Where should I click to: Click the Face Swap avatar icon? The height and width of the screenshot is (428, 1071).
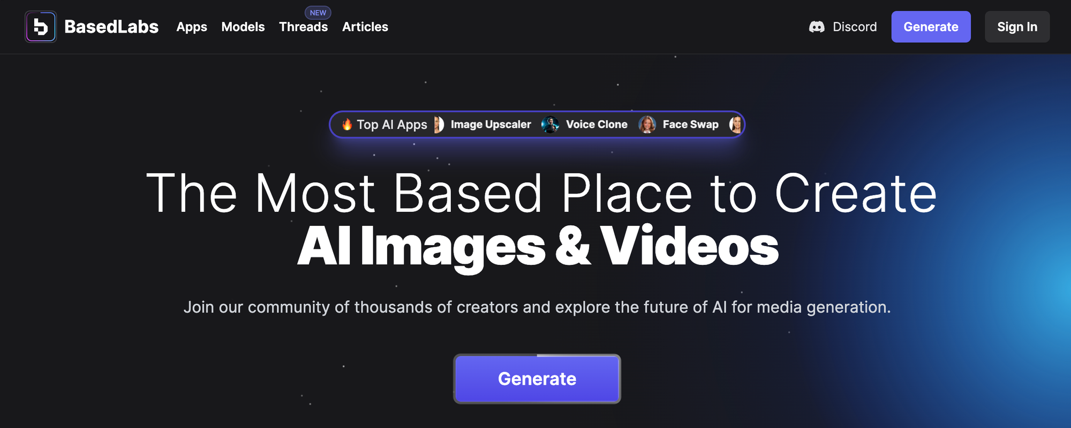point(647,124)
